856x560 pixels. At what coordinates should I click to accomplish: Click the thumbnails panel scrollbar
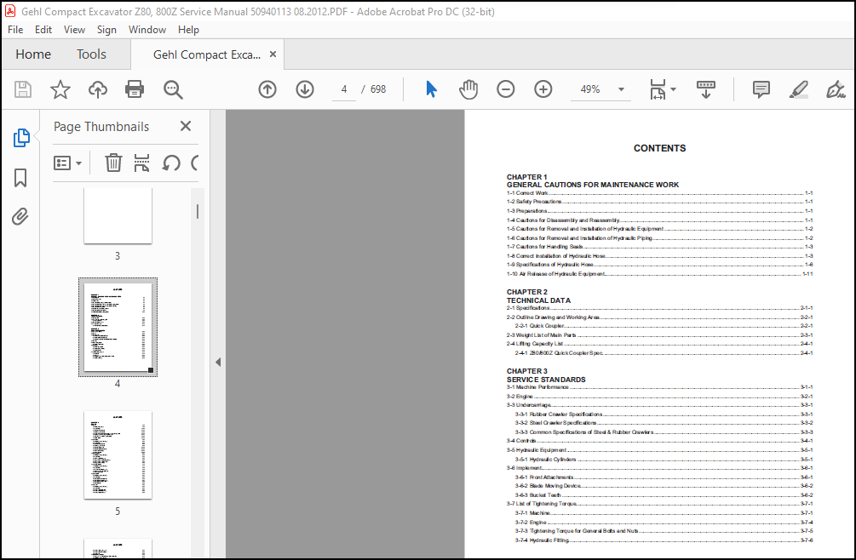click(x=198, y=211)
